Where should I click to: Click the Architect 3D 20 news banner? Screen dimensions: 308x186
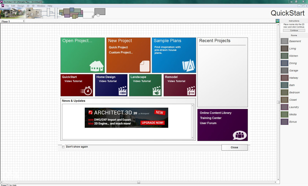coord(126,118)
